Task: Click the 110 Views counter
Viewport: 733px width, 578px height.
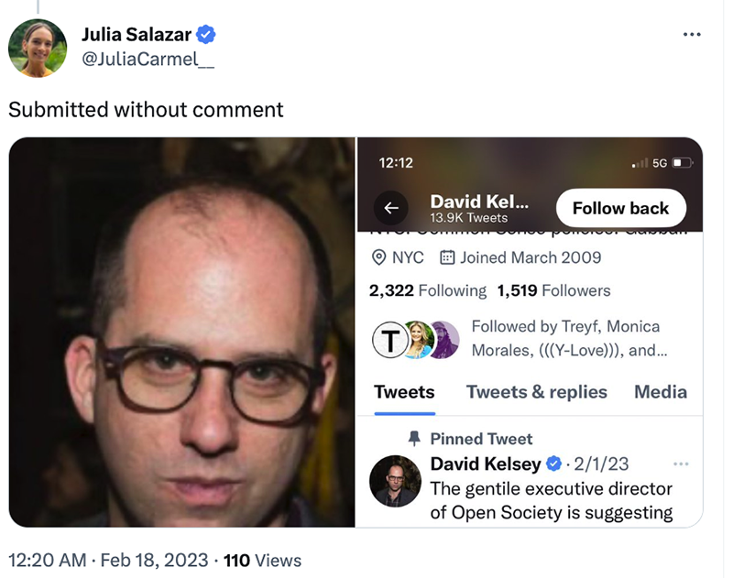Action: tap(262, 560)
